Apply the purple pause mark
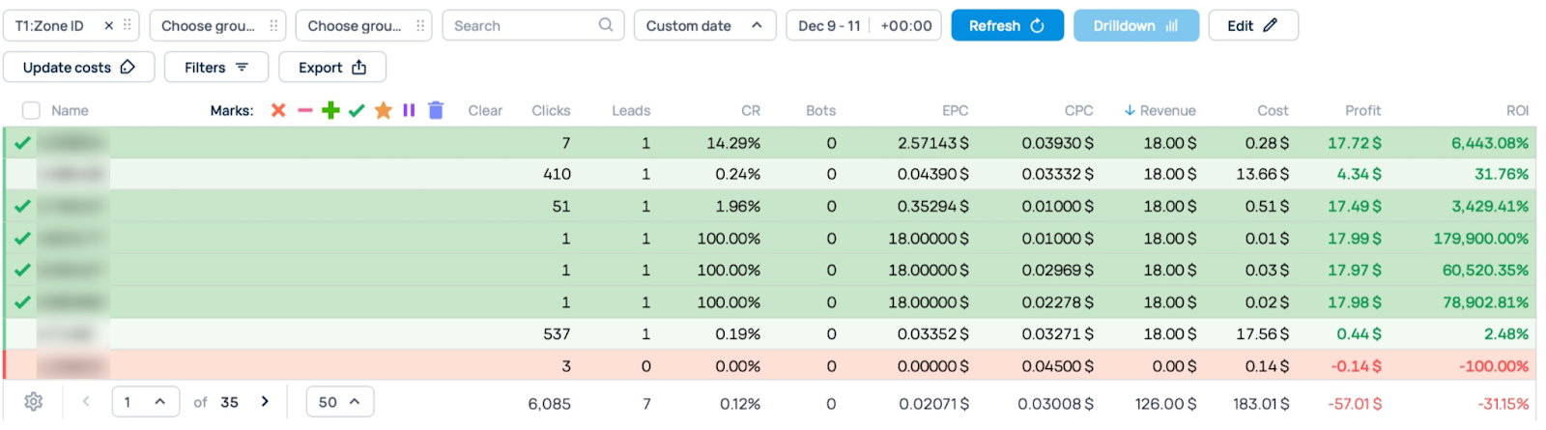Image resolution: width=1546 pixels, height=430 pixels. (x=409, y=110)
